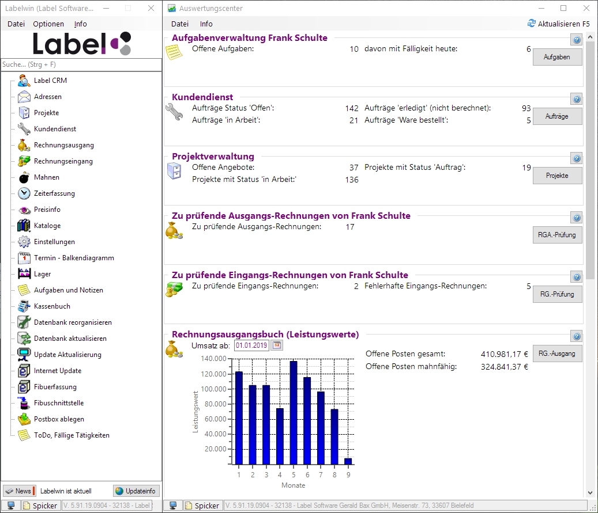Click help icon for Eingangs-Rechnungen section
This screenshot has width=598, height=513.
577,277
